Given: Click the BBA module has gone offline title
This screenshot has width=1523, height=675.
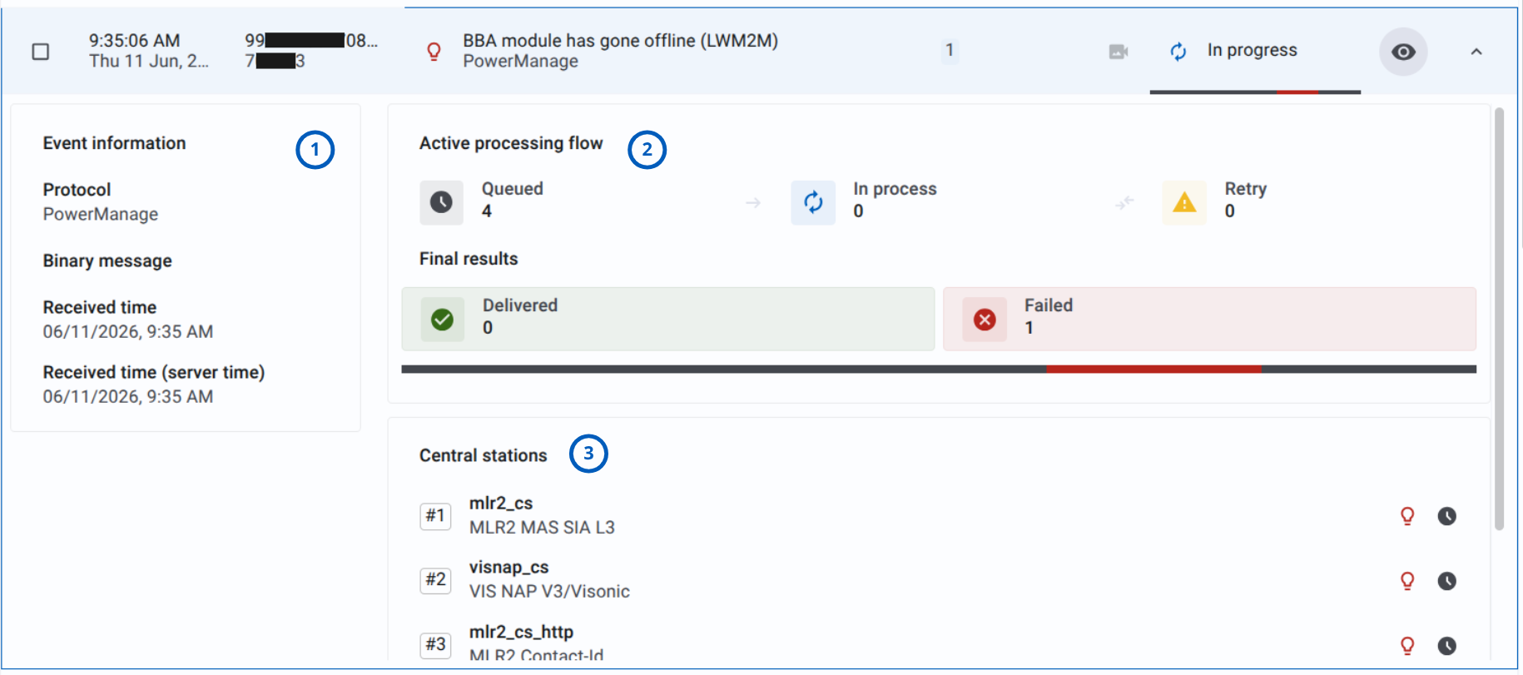Looking at the screenshot, I should [x=620, y=41].
